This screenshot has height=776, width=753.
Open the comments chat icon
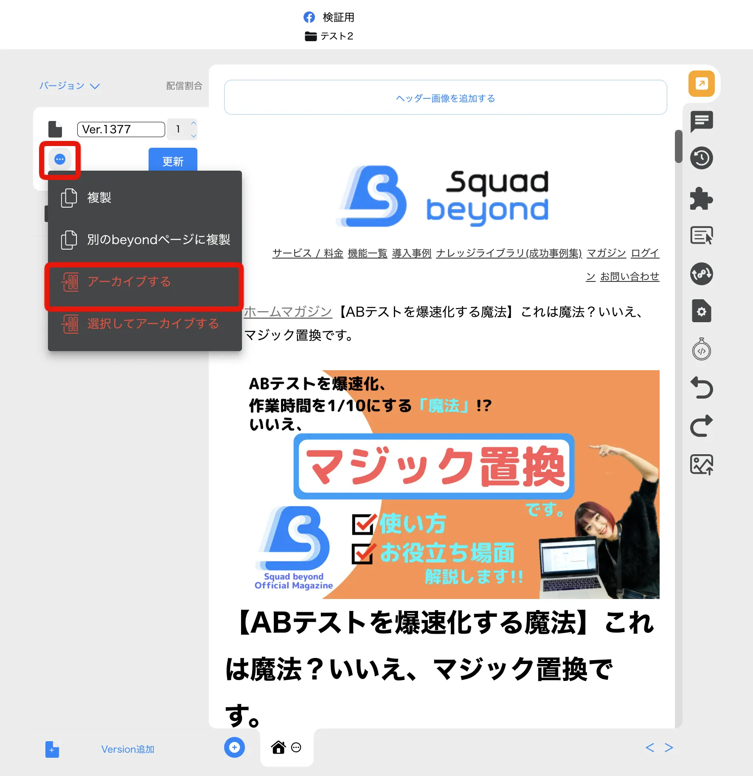[x=701, y=121]
